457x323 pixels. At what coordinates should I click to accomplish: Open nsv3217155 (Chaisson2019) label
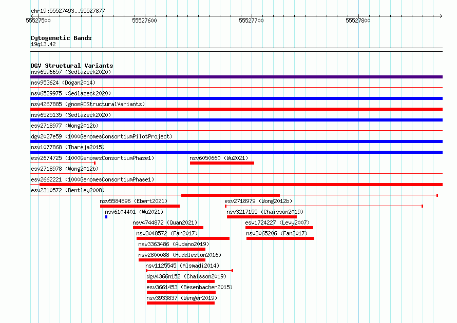265,212
